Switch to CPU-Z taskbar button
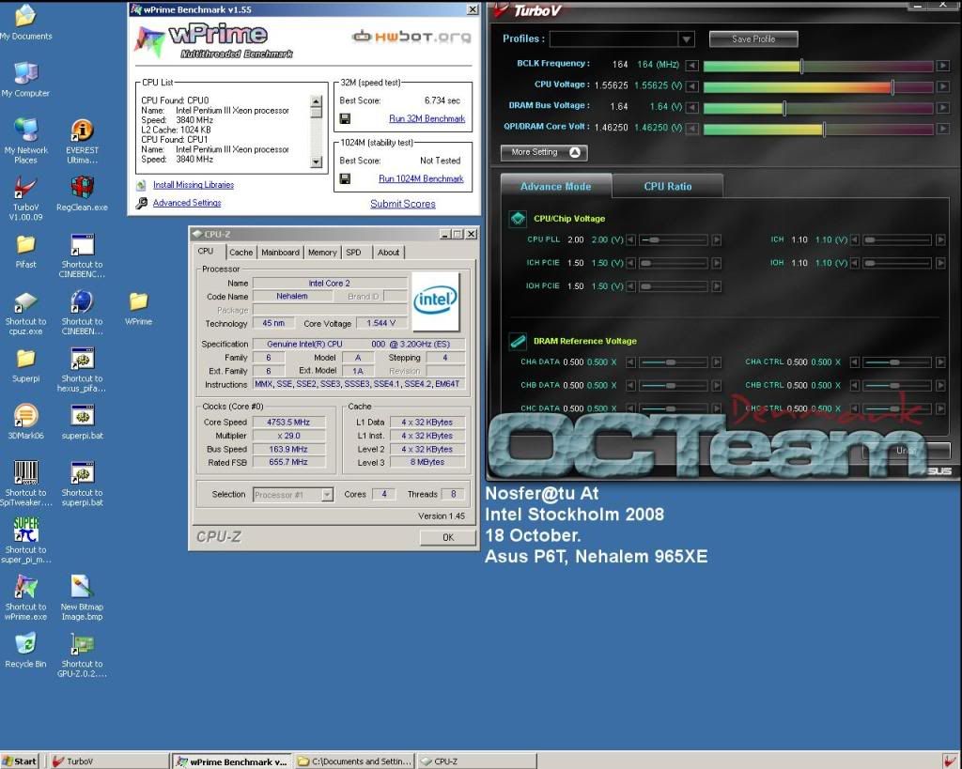 [477, 761]
